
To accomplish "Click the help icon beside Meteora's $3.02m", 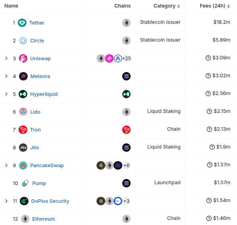I will (208, 76).
